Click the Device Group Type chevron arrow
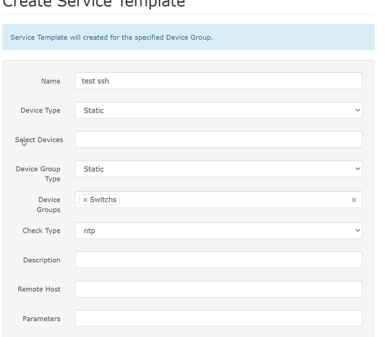The height and width of the screenshot is (337, 385). [358, 169]
